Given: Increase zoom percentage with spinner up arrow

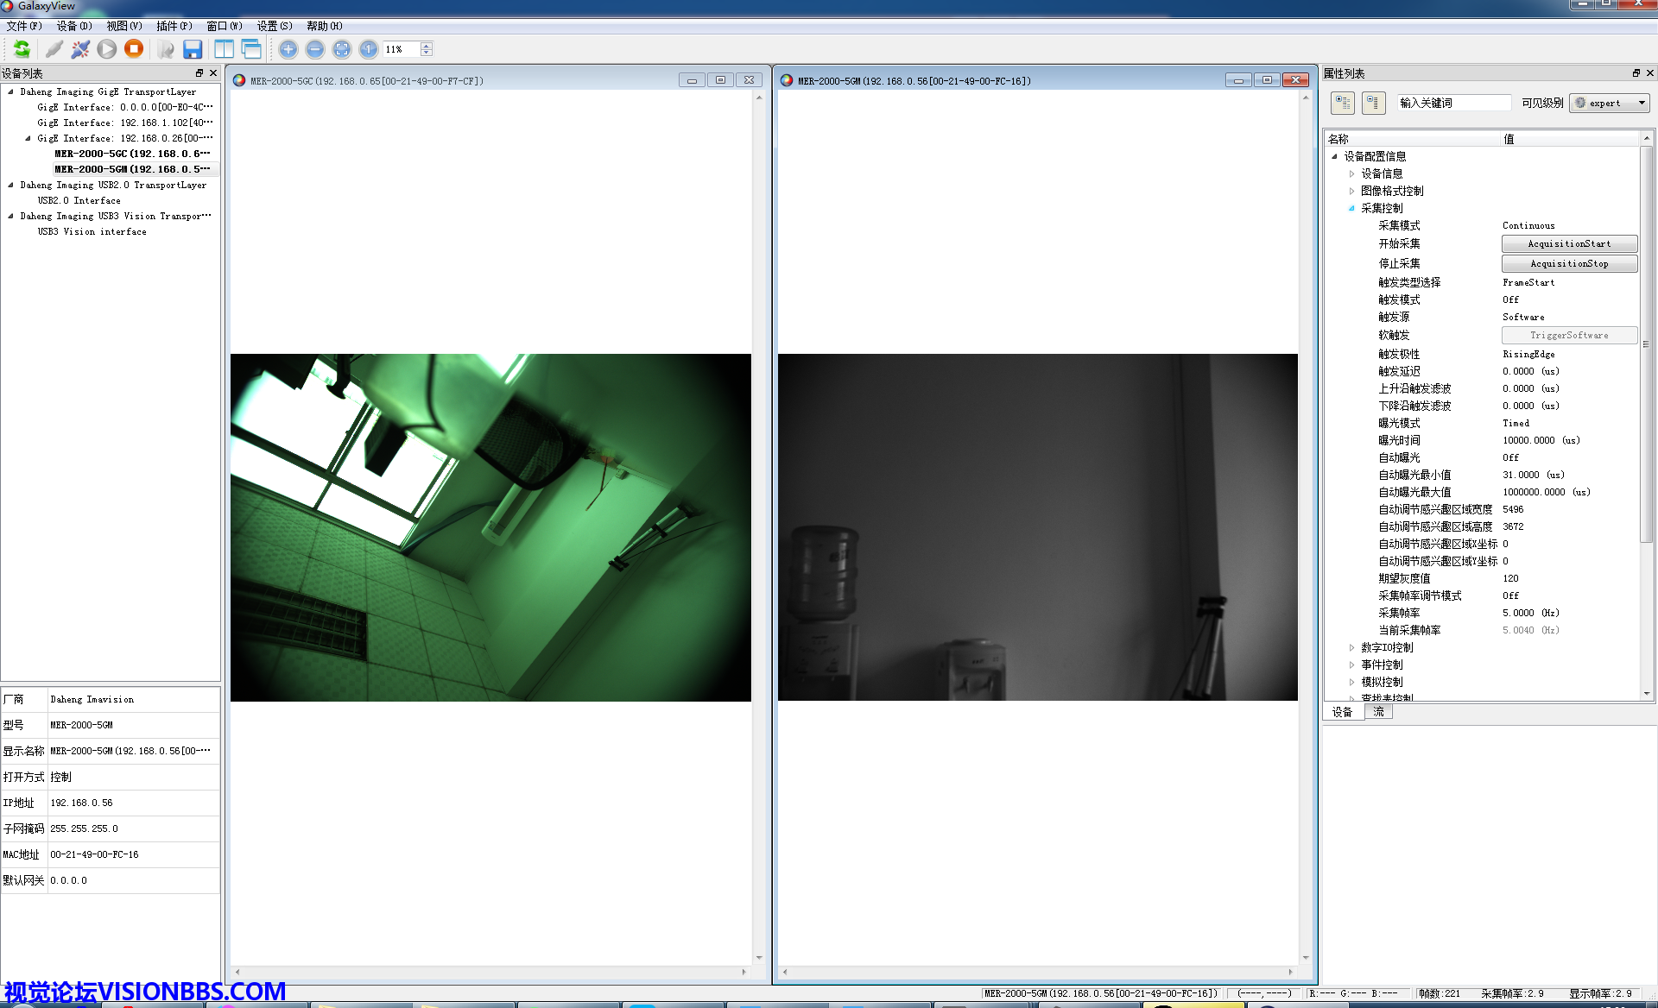Looking at the screenshot, I should [427, 46].
